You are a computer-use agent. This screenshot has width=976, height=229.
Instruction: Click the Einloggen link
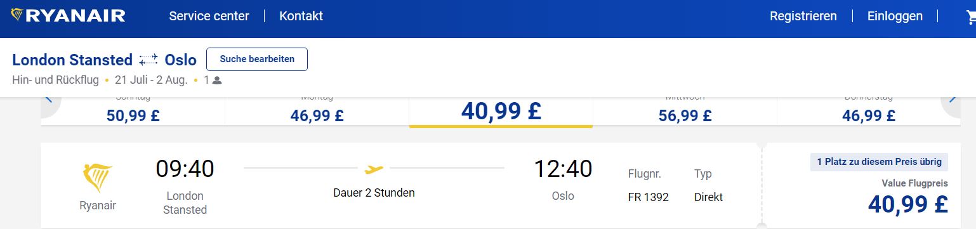(x=895, y=16)
